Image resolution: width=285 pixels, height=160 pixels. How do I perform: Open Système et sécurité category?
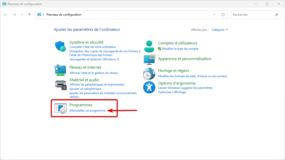point(86,42)
